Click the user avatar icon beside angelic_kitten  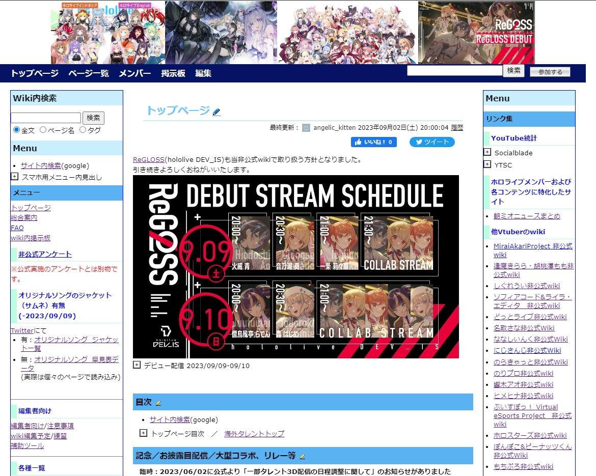[306, 128]
